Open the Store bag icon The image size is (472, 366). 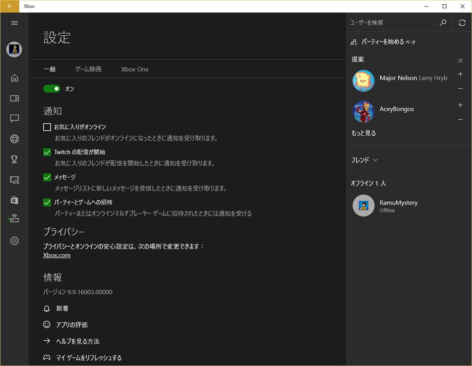click(14, 200)
